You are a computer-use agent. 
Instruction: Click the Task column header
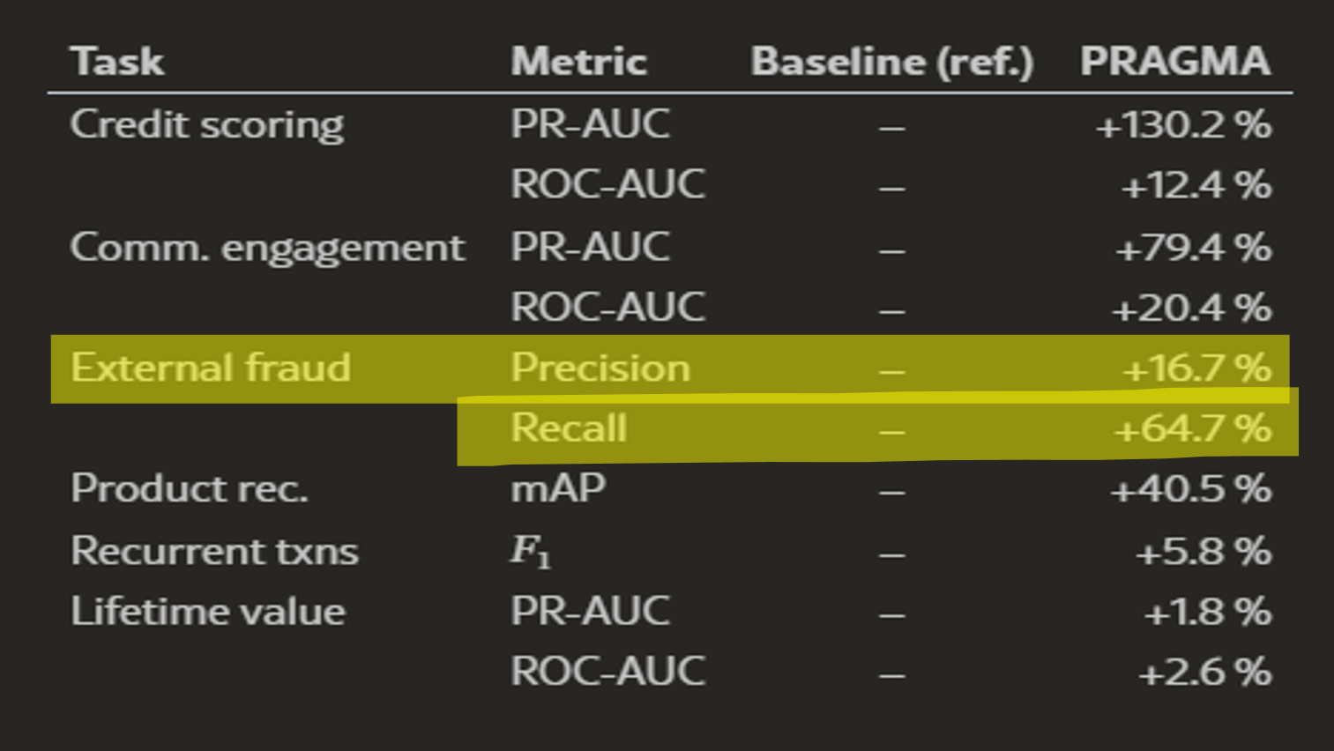coord(117,62)
